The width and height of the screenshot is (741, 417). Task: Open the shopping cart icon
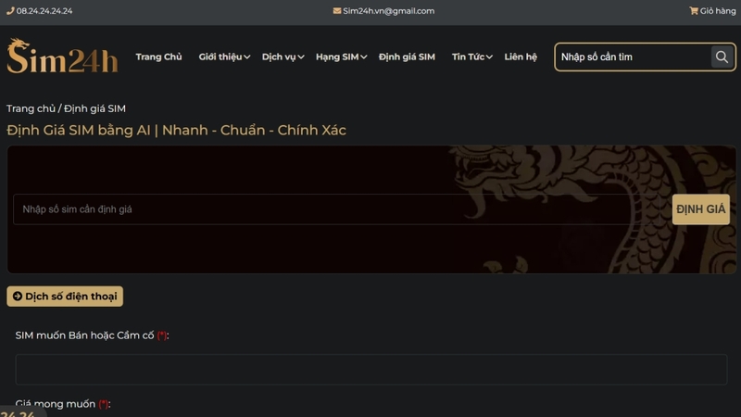[x=693, y=11]
